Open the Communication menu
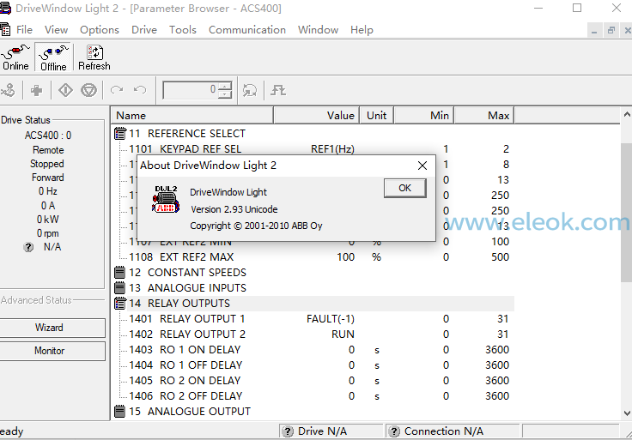 pyautogui.click(x=247, y=30)
